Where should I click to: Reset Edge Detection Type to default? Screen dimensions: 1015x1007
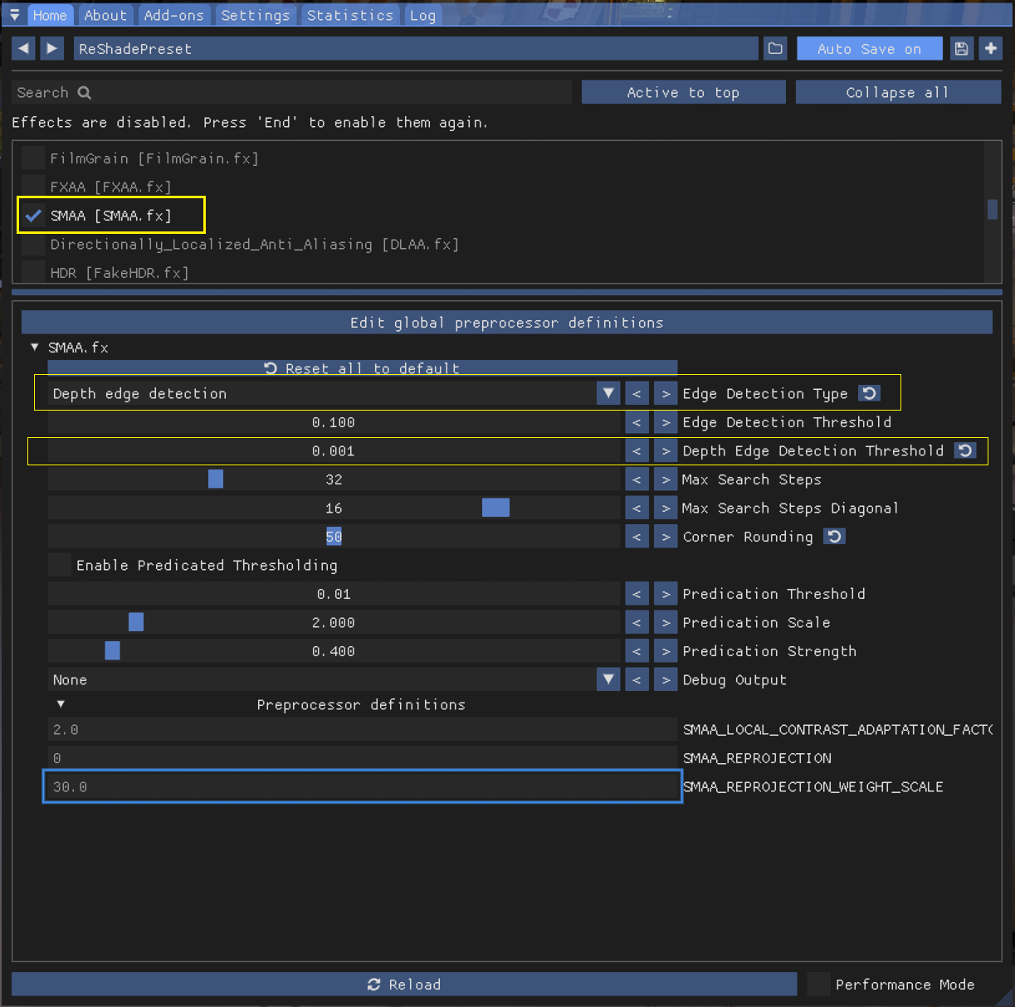(x=869, y=393)
